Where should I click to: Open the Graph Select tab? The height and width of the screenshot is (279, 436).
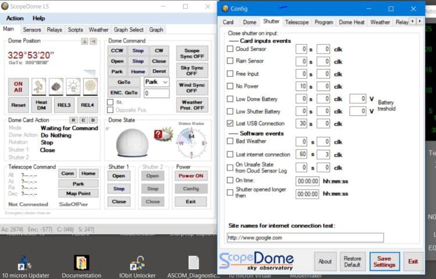point(128,30)
